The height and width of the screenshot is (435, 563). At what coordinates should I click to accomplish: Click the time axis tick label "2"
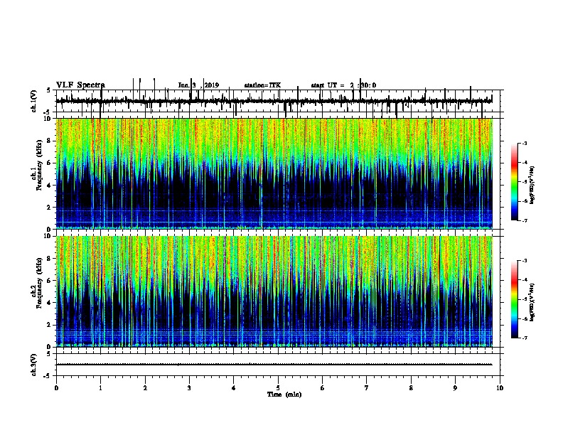coord(145,387)
